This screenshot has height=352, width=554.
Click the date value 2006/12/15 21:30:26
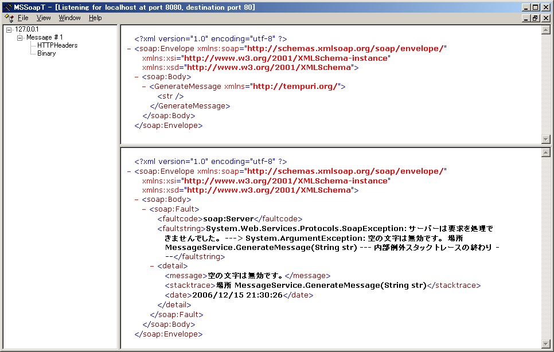tap(237, 295)
